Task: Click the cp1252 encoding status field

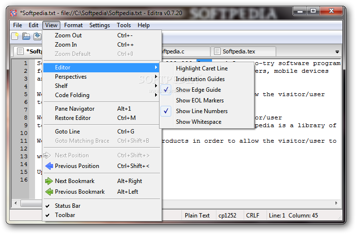Action: pos(228,216)
